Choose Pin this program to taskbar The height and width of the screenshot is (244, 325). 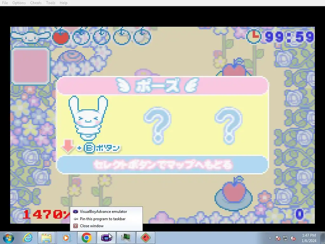(x=106, y=219)
